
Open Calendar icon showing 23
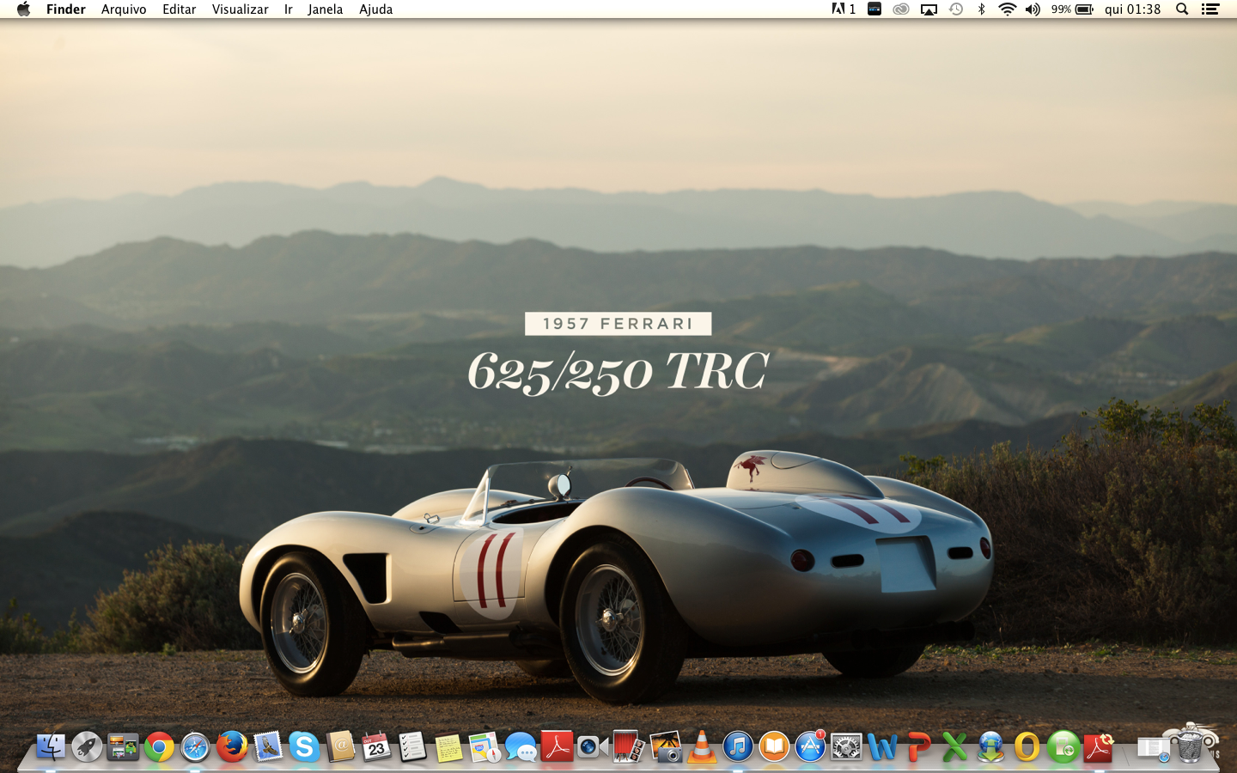tap(376, 746)
